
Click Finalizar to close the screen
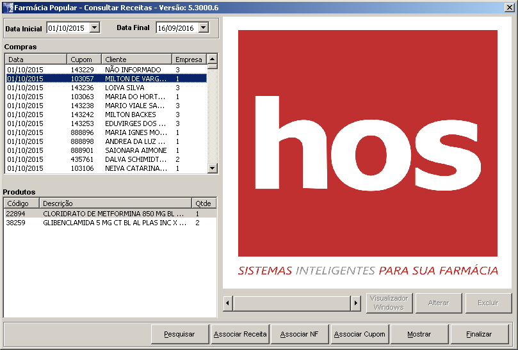click(x=479, y=334)
